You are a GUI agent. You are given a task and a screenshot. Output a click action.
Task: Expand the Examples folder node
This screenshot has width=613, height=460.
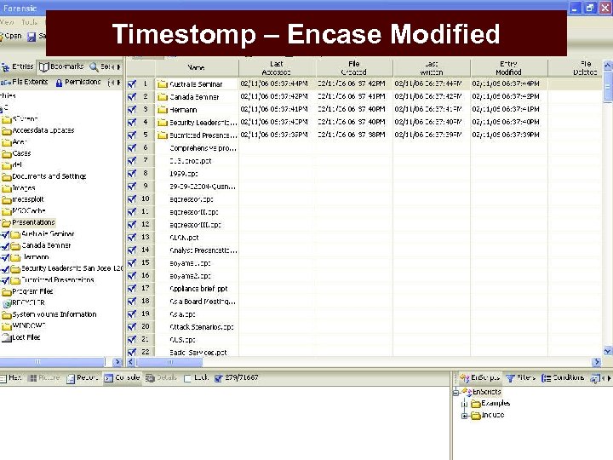pos(465,404)
